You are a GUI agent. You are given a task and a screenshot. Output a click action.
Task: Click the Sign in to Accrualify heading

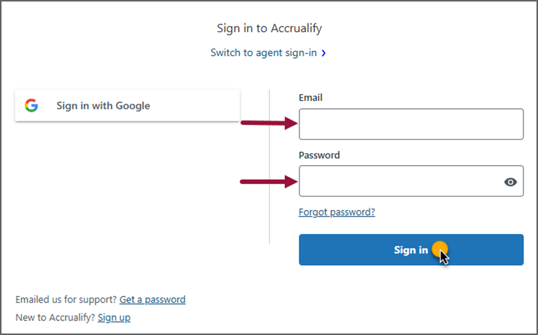coord(270,28)
